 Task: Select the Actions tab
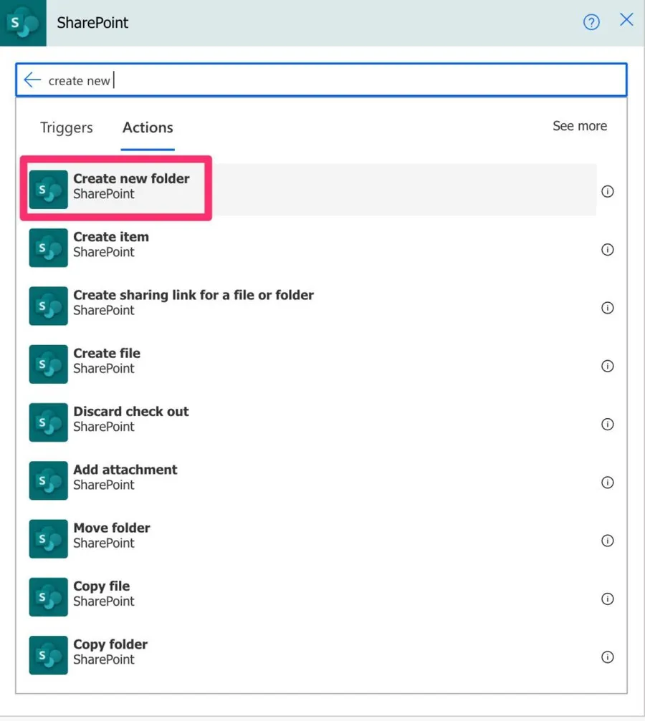(148, 127)
